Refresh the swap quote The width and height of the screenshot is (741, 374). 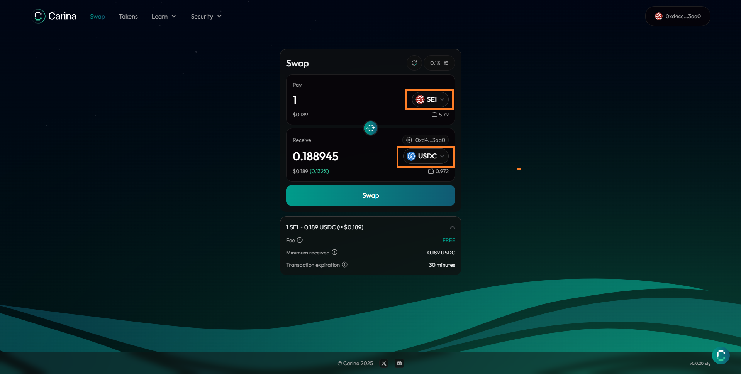point(414,63)
